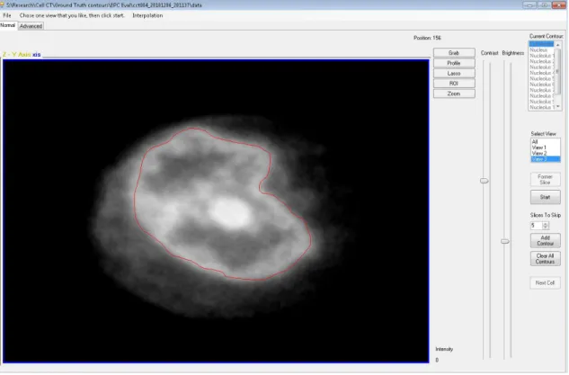569x375 pixels.
Task: Open the Interpolation menu
Action: 147,15
